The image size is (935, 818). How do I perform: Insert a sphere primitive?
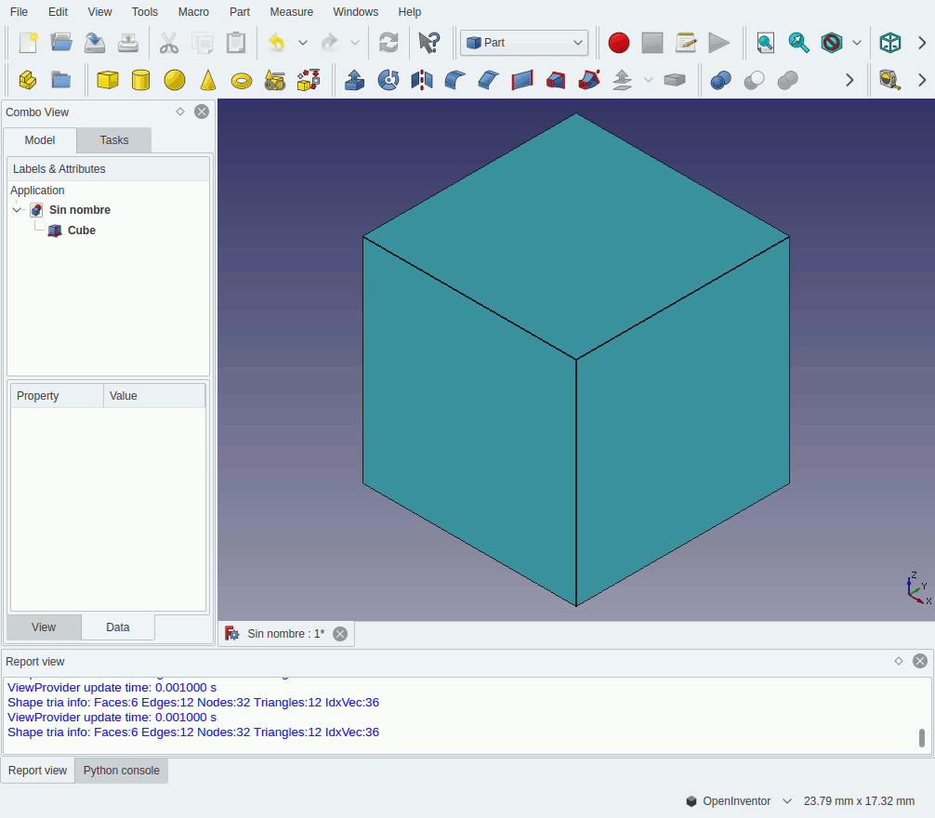pyautogui.click(x=175, y=80)
